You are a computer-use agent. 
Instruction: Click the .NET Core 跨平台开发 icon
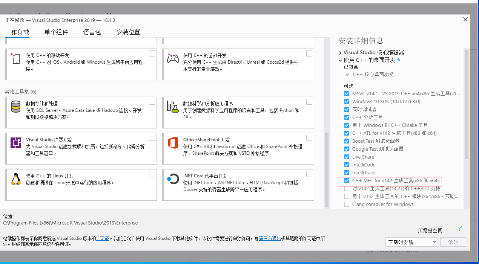point(173,180)
